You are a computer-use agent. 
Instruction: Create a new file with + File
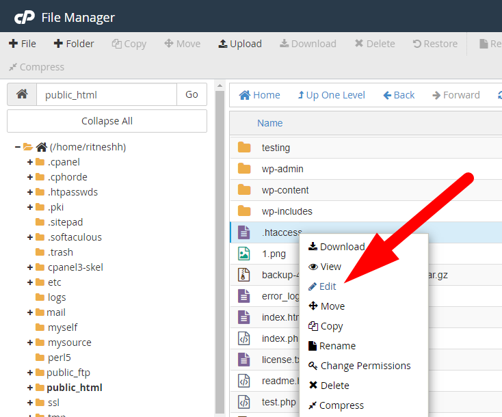pos(23,44)
